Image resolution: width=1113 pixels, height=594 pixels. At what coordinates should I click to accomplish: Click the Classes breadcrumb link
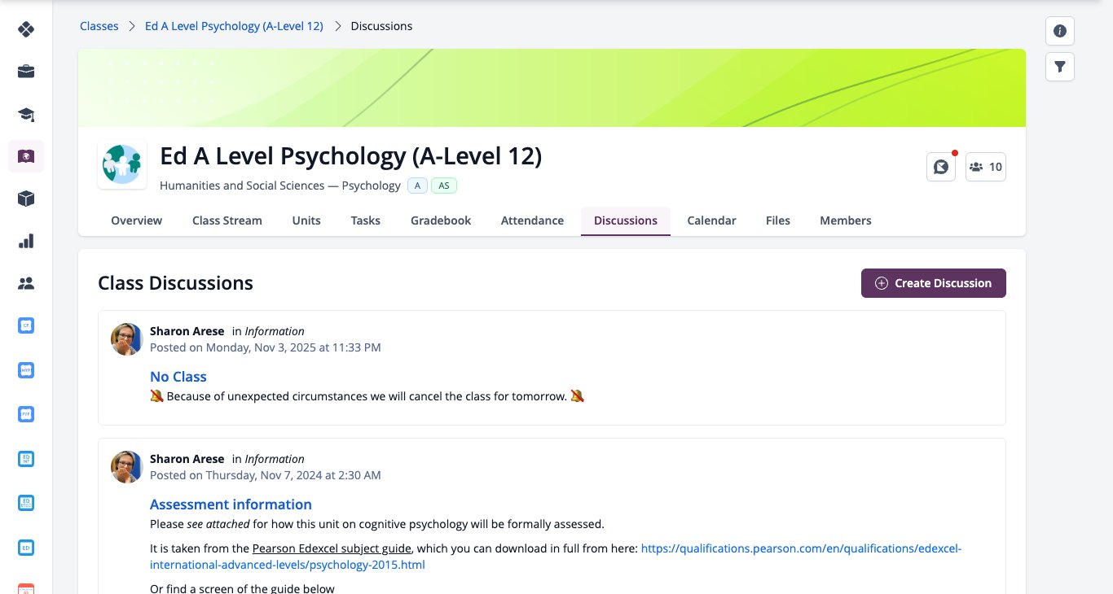[99, 26]
